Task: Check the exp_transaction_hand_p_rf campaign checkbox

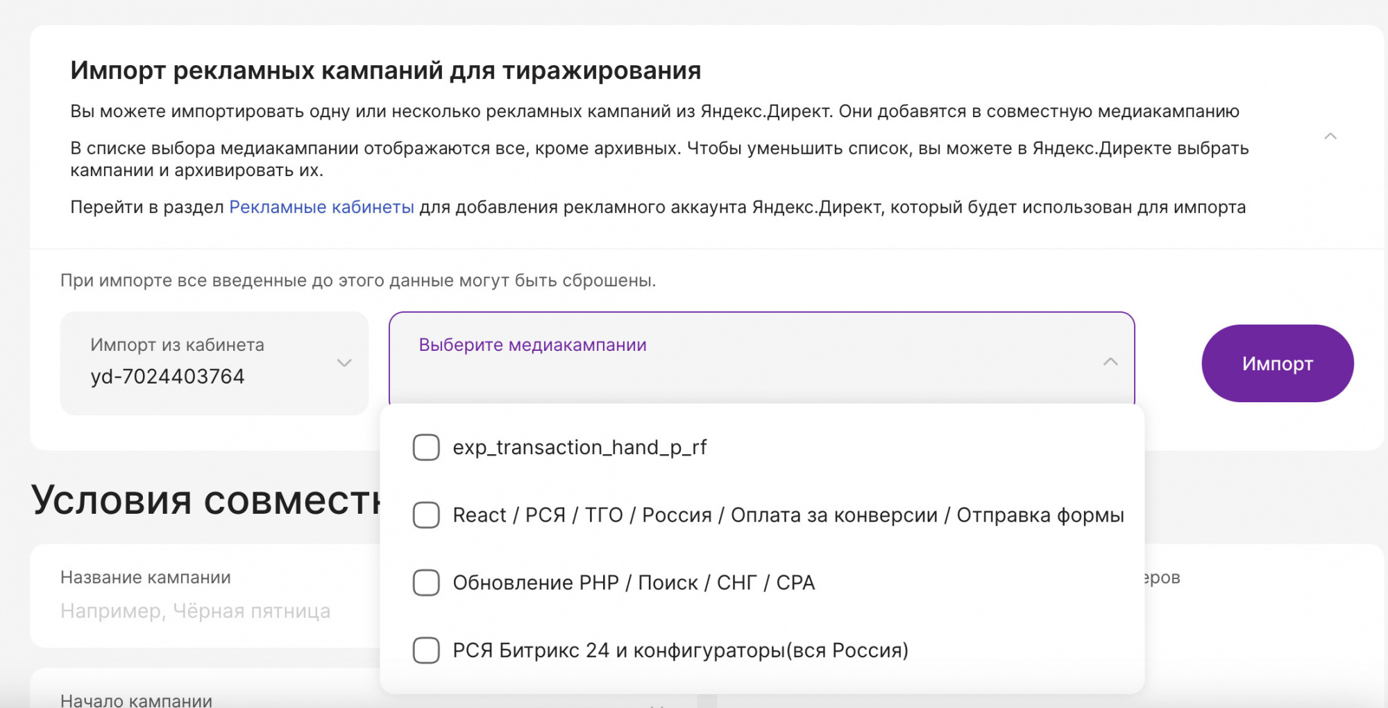Action: click(426, 447)
